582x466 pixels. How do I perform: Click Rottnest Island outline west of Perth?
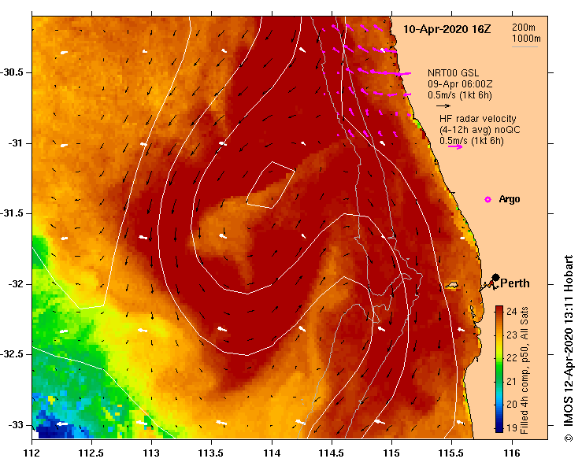(x=452, y=285)
